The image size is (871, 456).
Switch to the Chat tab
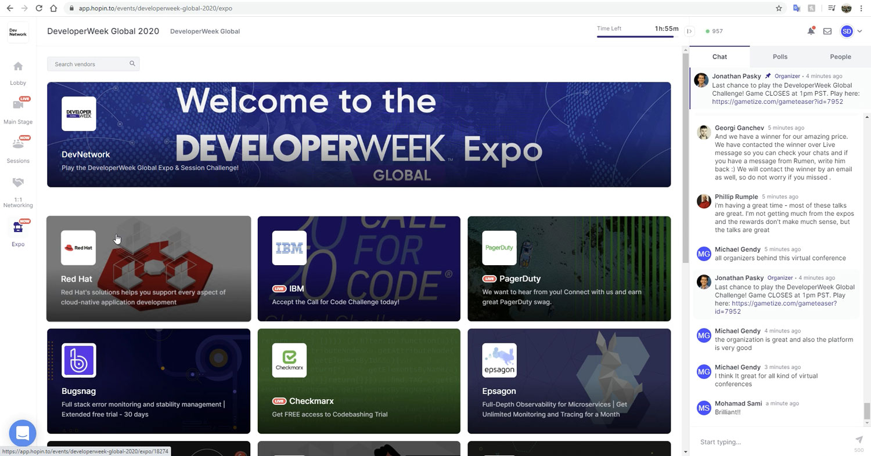pos(719,57)
